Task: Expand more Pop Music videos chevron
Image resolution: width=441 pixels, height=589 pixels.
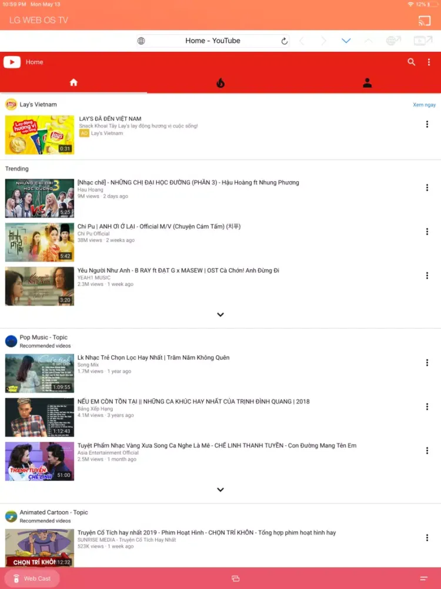Action: point(220,490)
